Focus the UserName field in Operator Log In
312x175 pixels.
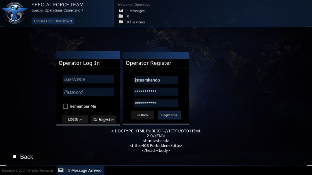(88, 79)
